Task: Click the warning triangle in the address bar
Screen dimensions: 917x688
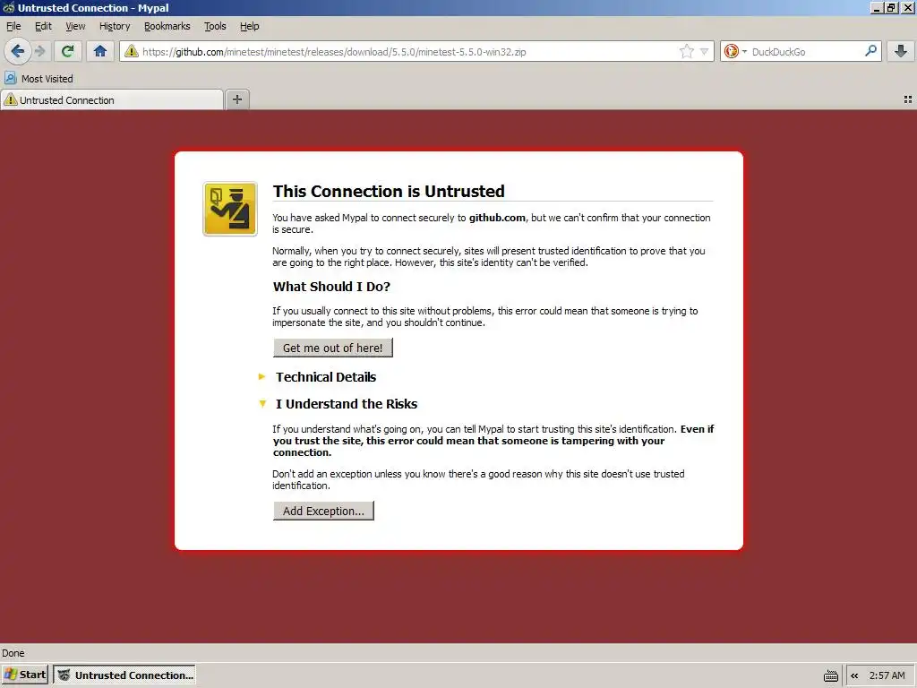Action: (132, 51)
